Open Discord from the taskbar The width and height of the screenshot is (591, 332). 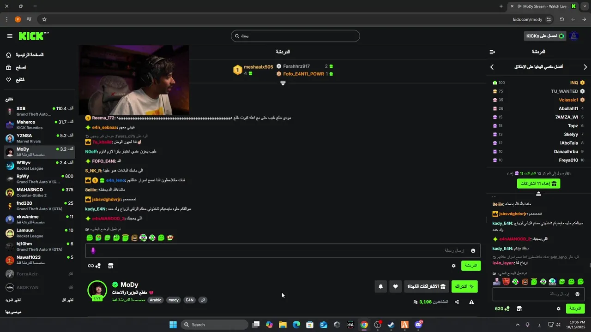click(418, 325)
